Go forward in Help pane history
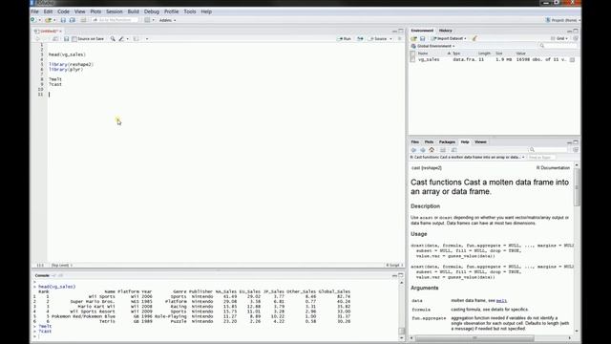The width and height of the screenshot is (611, 344). click(x=422, y=150)
